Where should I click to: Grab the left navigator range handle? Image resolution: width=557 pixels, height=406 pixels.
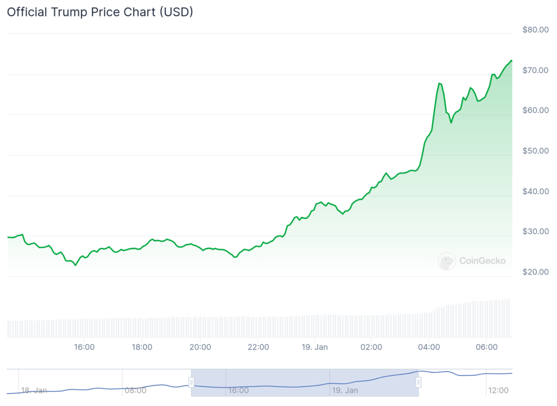191,383
